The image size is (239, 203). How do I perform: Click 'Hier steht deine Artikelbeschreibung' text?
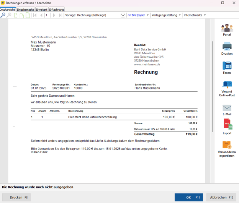click(93, 117)
